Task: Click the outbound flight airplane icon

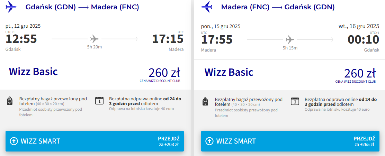Action: click(95, 38)
